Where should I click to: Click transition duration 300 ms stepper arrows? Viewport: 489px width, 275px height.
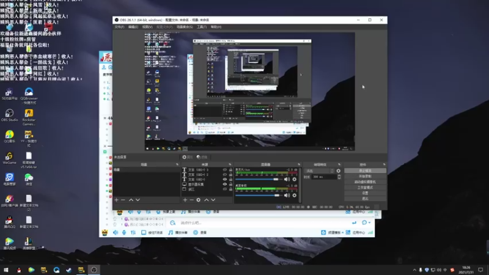pos(339,177)
